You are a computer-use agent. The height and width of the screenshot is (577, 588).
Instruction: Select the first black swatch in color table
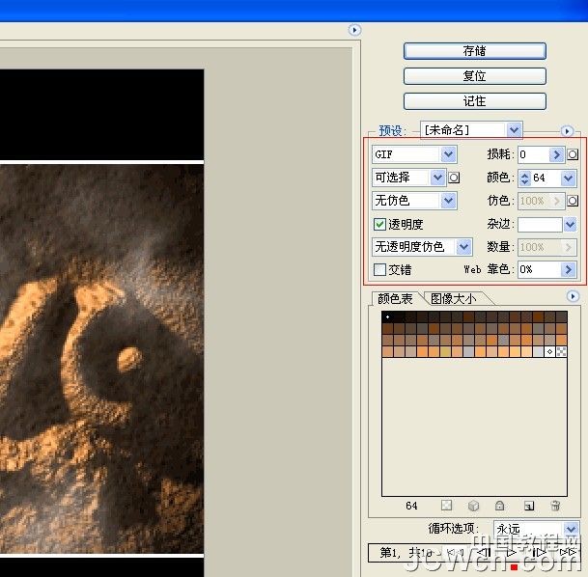388,316
